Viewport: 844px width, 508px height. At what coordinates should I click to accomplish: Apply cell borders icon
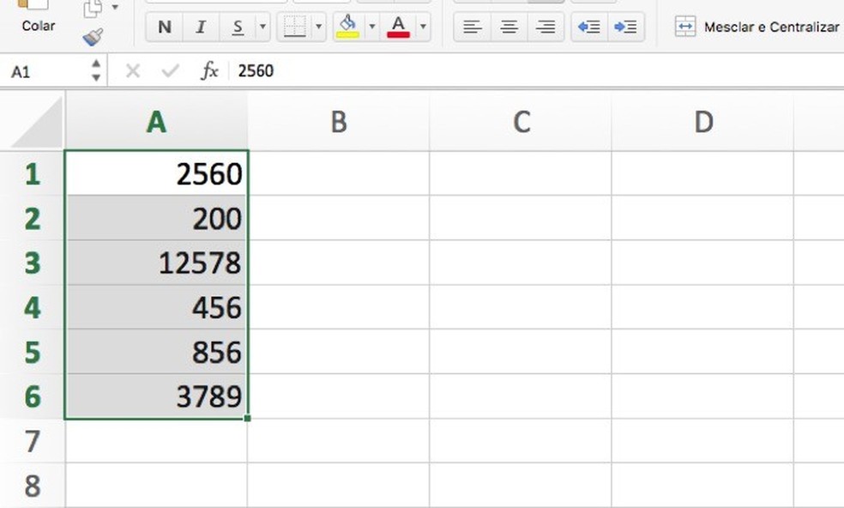click(294, 27)
